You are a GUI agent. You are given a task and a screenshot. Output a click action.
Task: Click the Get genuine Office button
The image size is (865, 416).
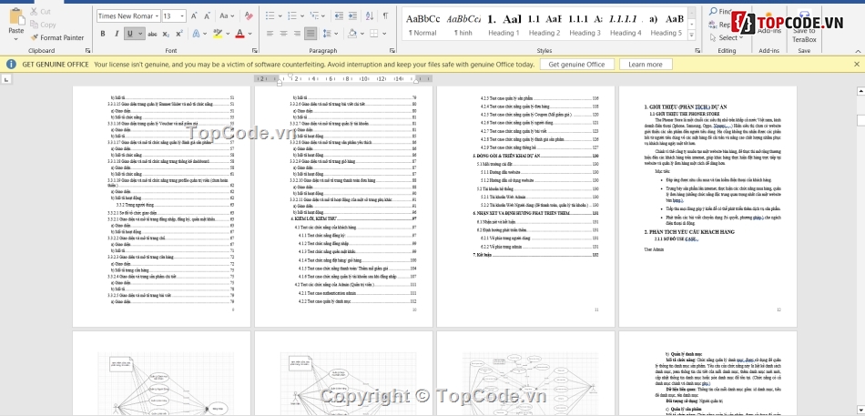(577, 65)
